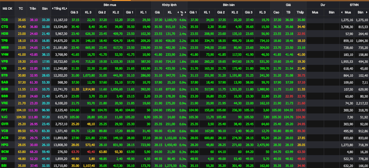Screen dimensions: 369x168
Task: Open the TPB ticker symbol
Action: pyautogui.click(x=4, y=41)
